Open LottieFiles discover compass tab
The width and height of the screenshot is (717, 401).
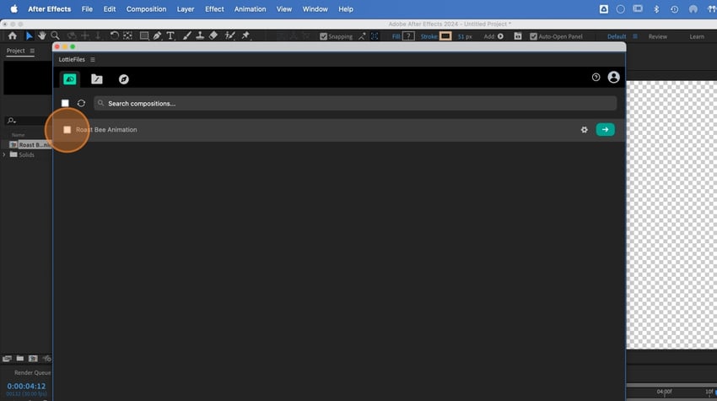pos(123,79)
